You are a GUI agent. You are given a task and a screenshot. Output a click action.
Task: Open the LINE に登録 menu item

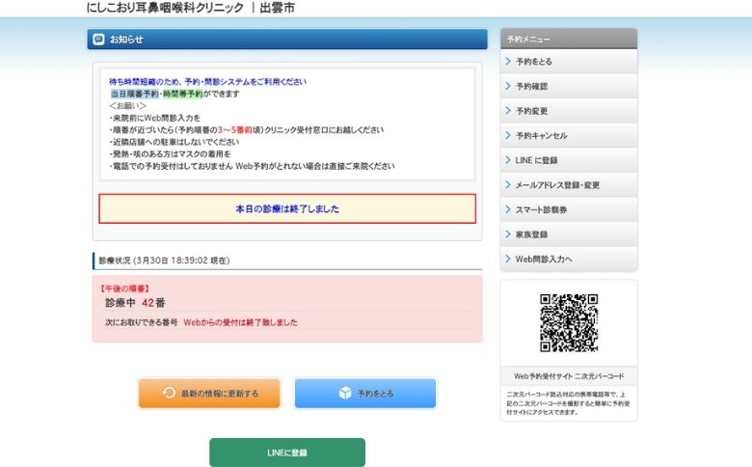click(x=569, y=160)
